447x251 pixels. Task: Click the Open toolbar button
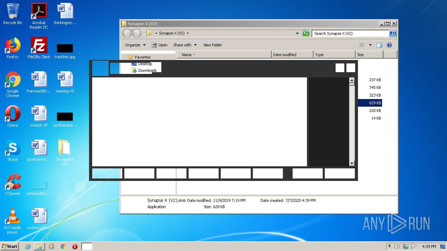(160, 45)
